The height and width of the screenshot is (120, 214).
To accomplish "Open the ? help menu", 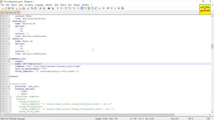I will 92,5.
